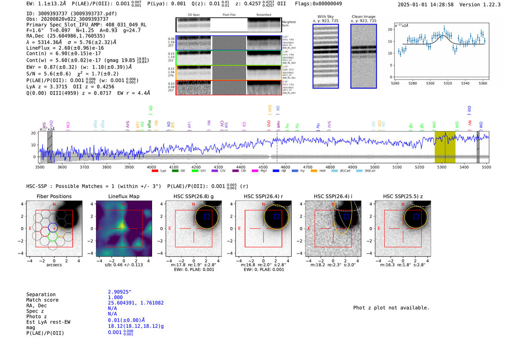Click the blue Hβ legend swatch
The width and height of the screenshot is (527, 359).
276,171
